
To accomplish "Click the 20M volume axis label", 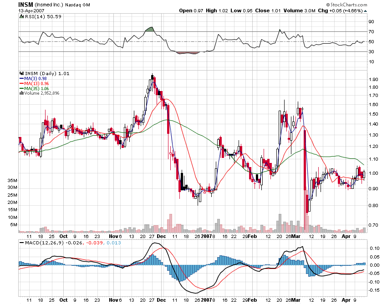I will (x=12, y=203).
